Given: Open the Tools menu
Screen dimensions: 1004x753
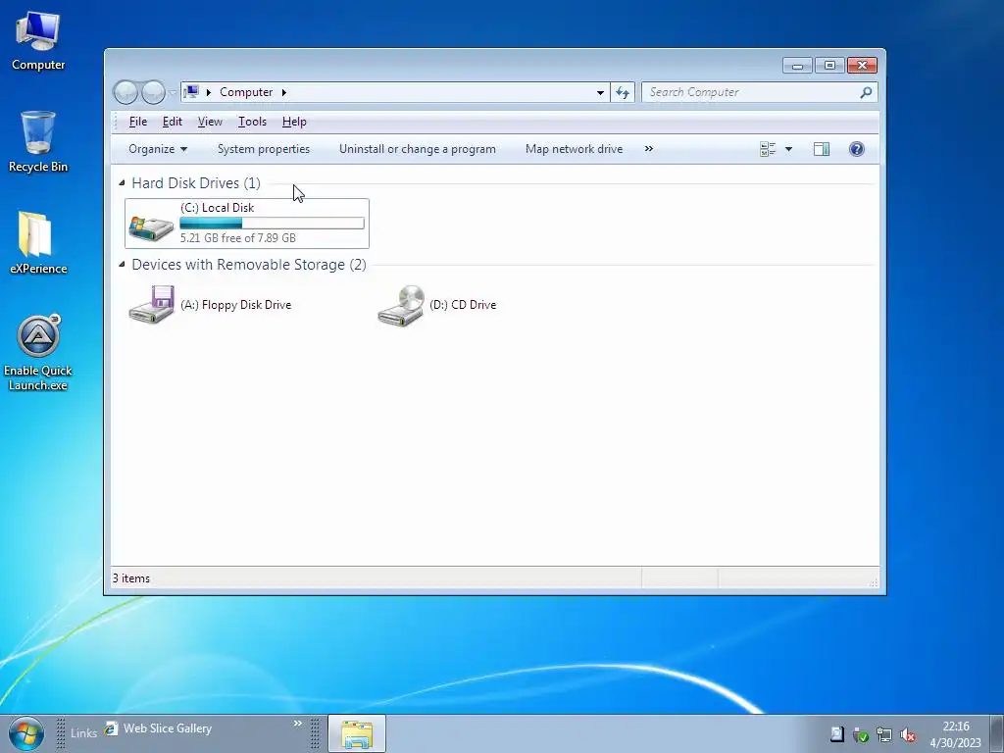Looking at the screenshot, I should 252,122.
